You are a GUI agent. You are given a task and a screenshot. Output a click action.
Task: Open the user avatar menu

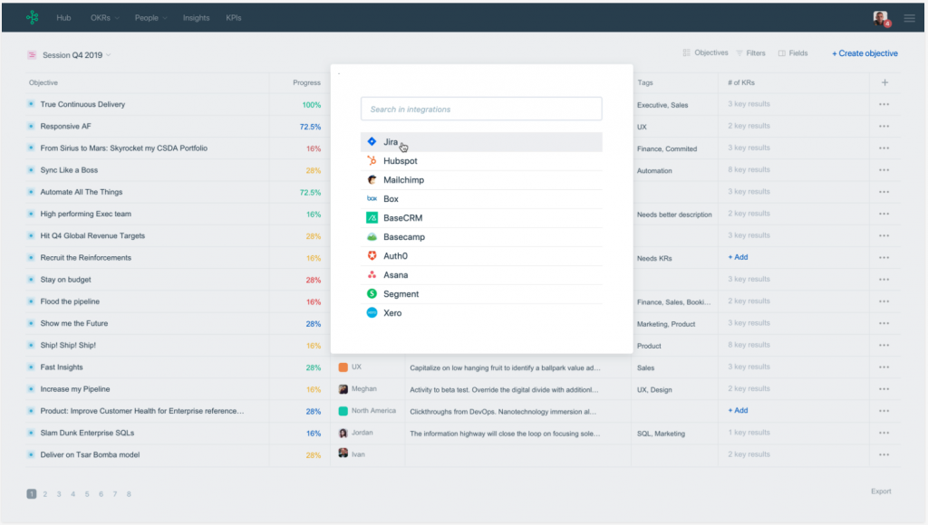pos(881,18)
